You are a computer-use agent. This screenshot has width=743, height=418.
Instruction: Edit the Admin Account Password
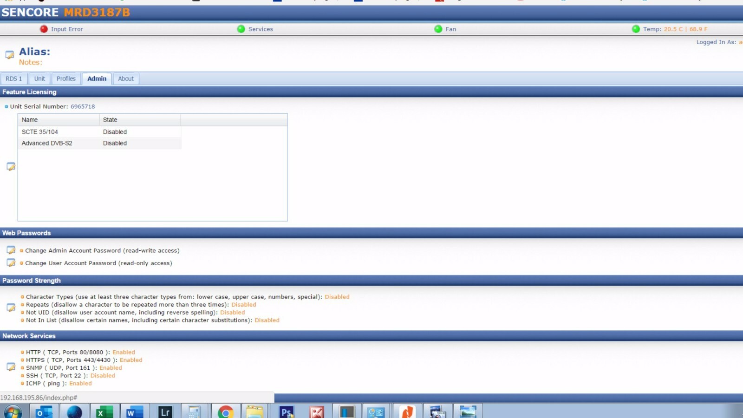pyautogui.click(x=11, y=250)
